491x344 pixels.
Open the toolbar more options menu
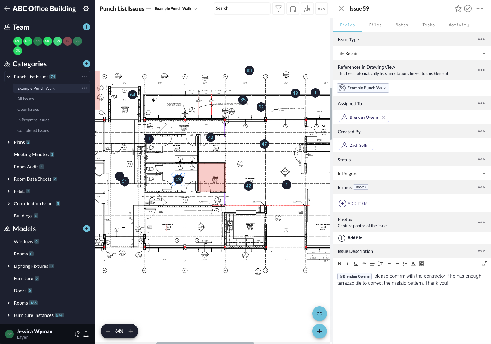322,8
